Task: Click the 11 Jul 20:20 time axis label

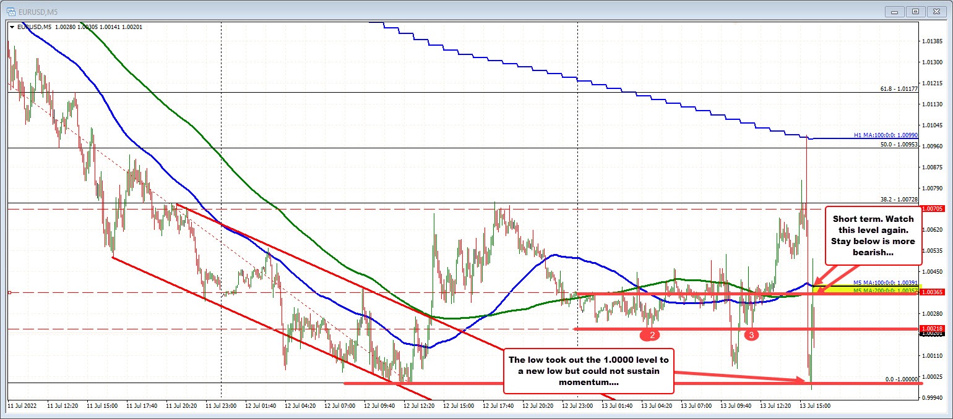Action: pos(181,406)
